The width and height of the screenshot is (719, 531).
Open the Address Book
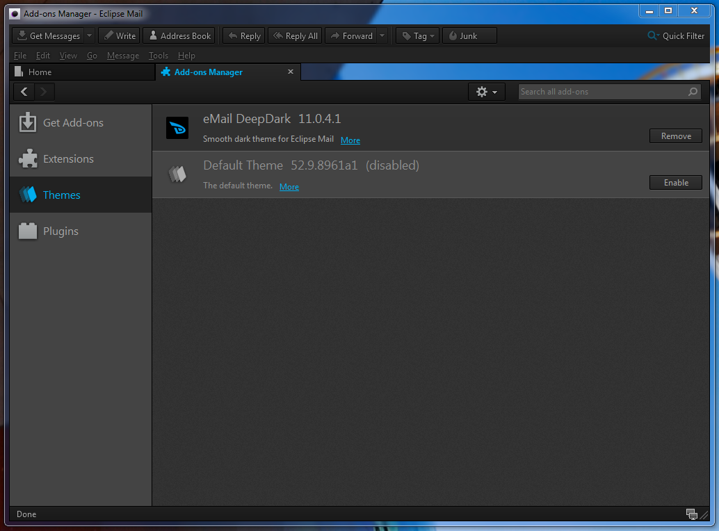tap(179, 36)
